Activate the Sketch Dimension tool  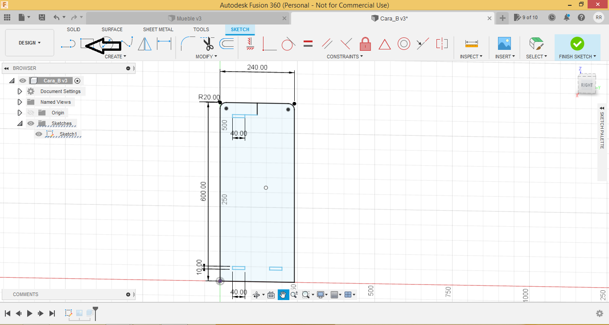point(164,44)
